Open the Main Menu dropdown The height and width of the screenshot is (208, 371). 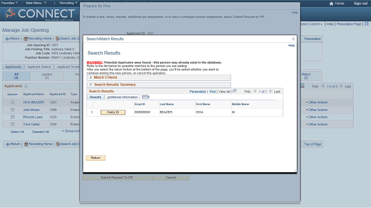(36, 3)
